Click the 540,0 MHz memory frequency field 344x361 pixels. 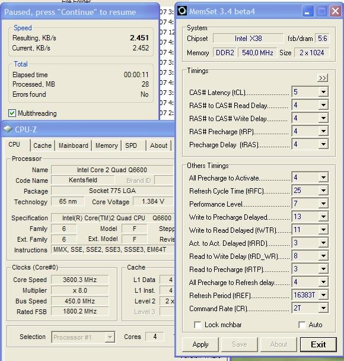click(x=257, y=53)
